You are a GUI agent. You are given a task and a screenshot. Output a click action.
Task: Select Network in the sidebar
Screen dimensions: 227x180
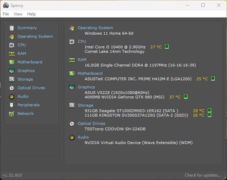(26, 113)
